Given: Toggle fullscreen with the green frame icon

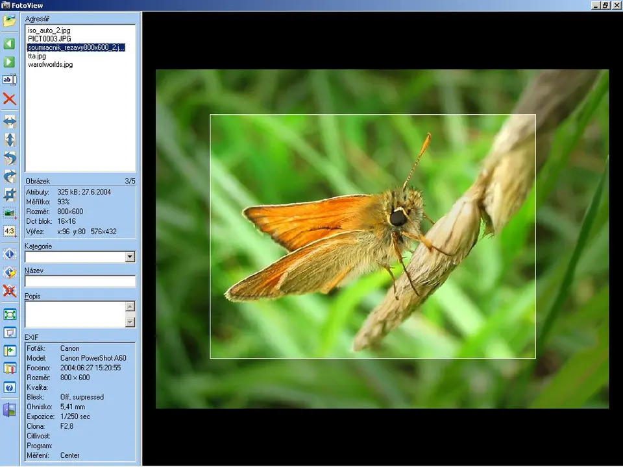Looking at the screenshot, I should tap(9, 315).
